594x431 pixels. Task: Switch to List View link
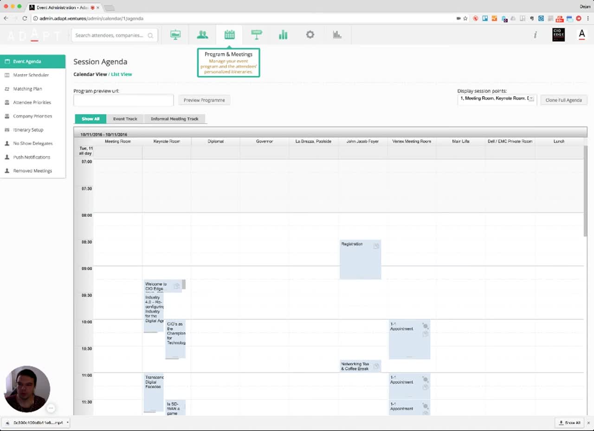(x=122, y=74)
